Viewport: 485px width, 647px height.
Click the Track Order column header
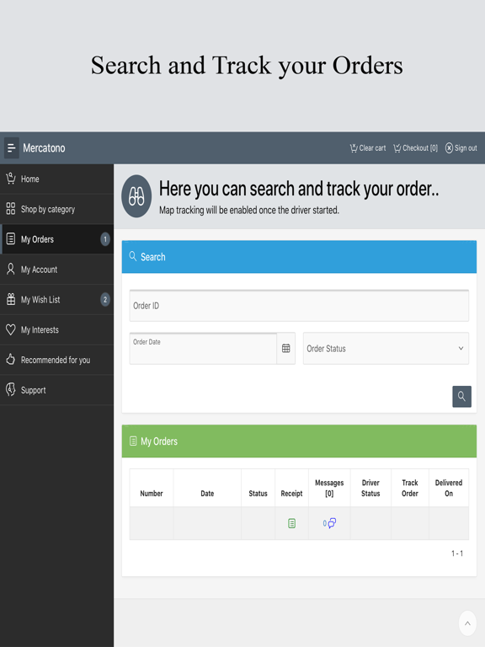[410, 488]
